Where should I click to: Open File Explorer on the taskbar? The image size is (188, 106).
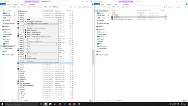point(46,104)
